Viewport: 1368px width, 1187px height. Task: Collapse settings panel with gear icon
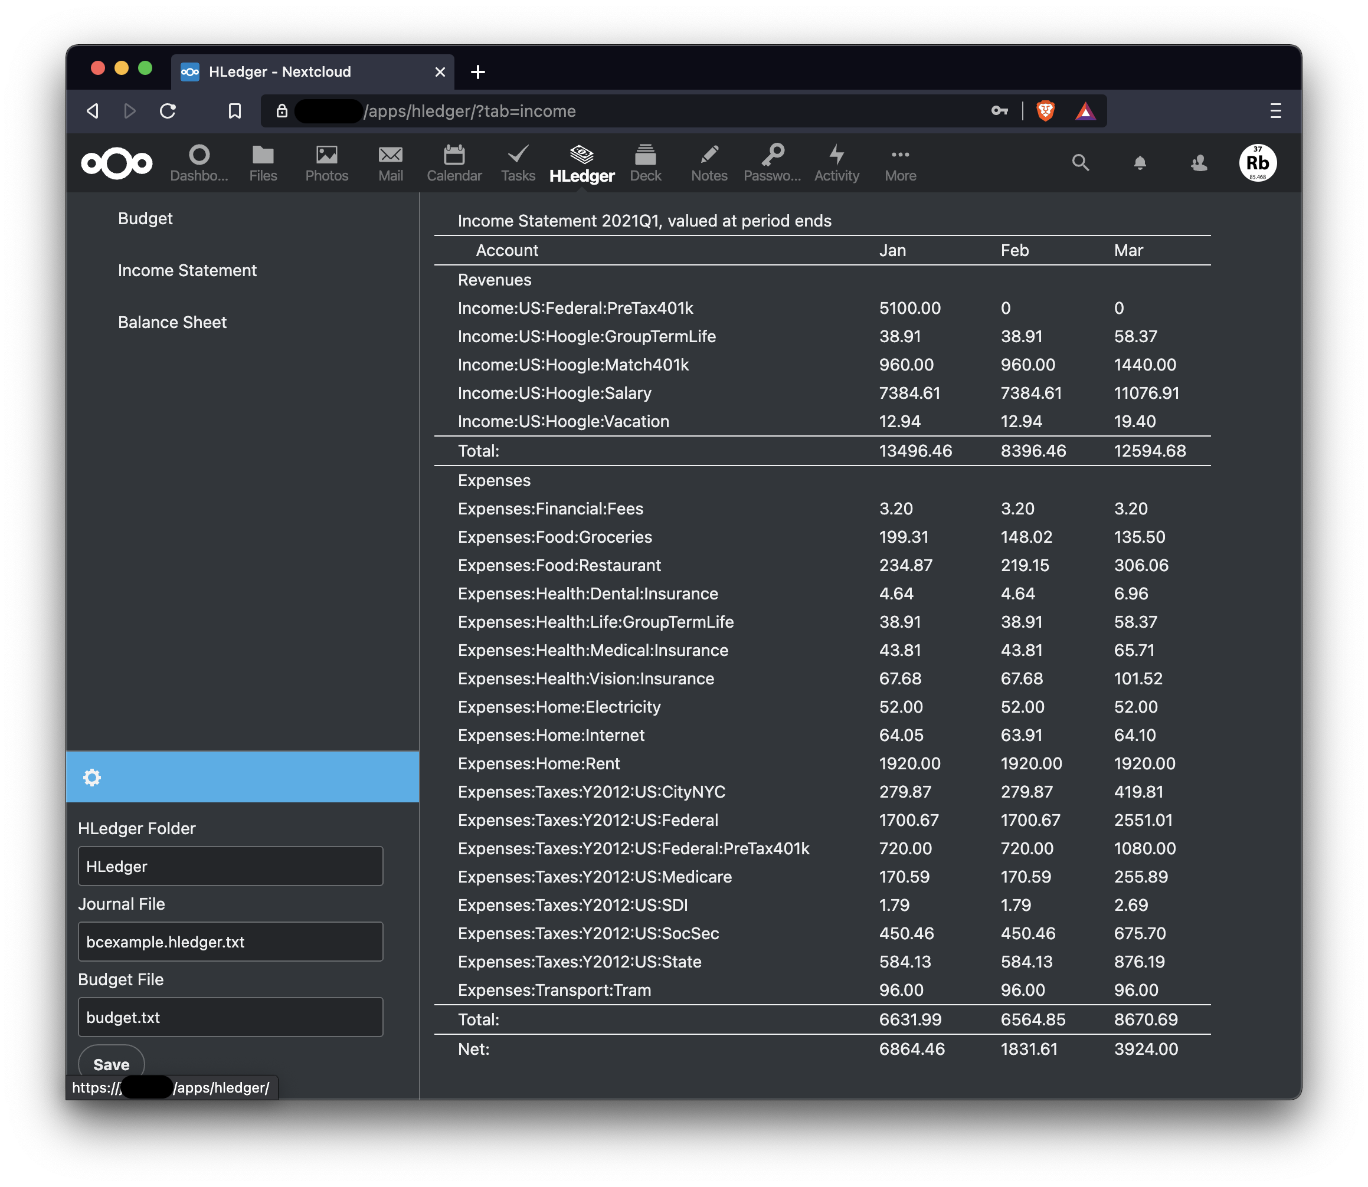pos(92,777)
